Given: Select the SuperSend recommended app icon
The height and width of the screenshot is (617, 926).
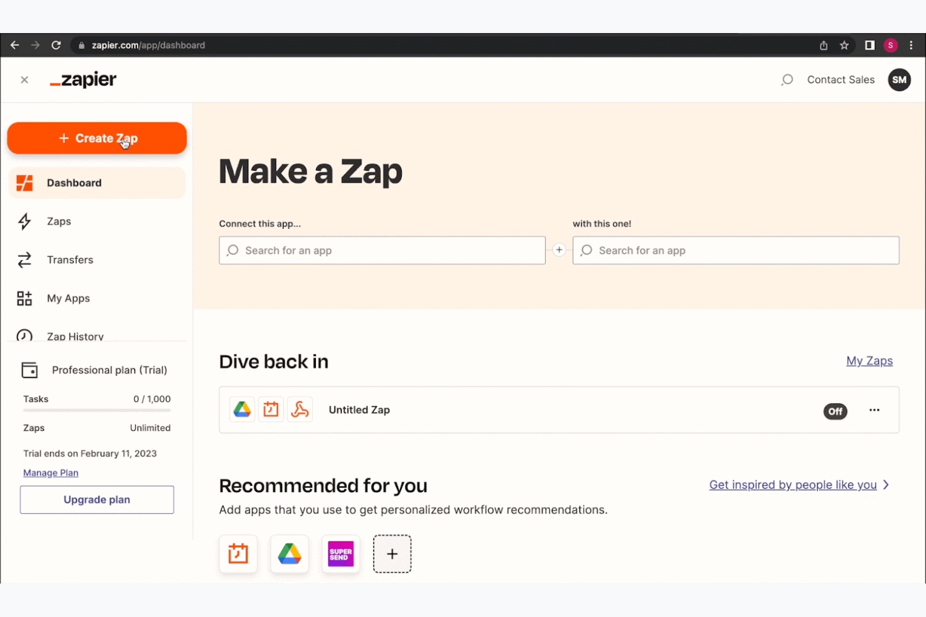Looking at the screenshot, I should pyautogui.click(x=340, y=554).
